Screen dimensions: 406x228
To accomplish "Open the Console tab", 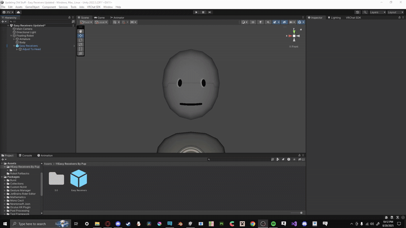I will point(26,156).
